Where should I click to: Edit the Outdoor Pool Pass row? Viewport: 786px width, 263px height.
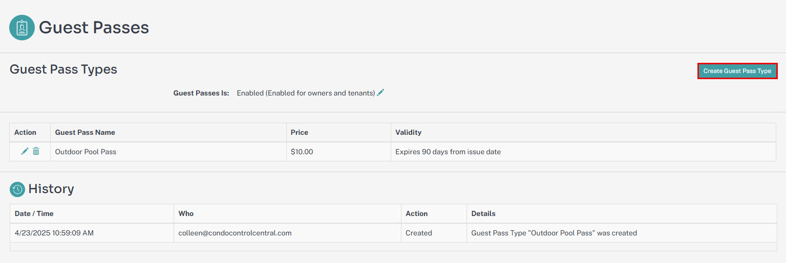pyautogui.click(x=25, y=151)
